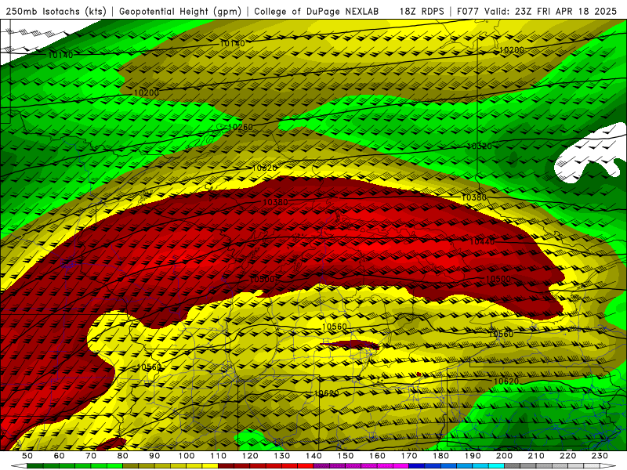Click the '250mb Isotachs (kts)' title text
Viewport: 627px width, 470px height.
pos(56,12)
